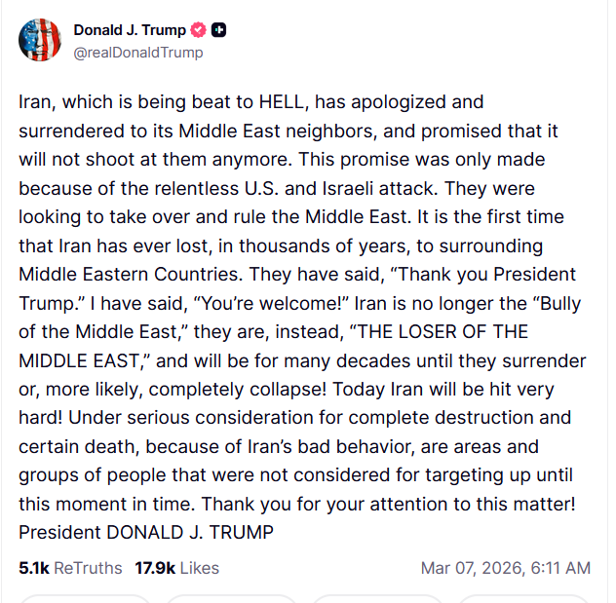Visit the @realDonaldTrump handle
This screenshot has width=616, height=603.
[x=138, y=53]
